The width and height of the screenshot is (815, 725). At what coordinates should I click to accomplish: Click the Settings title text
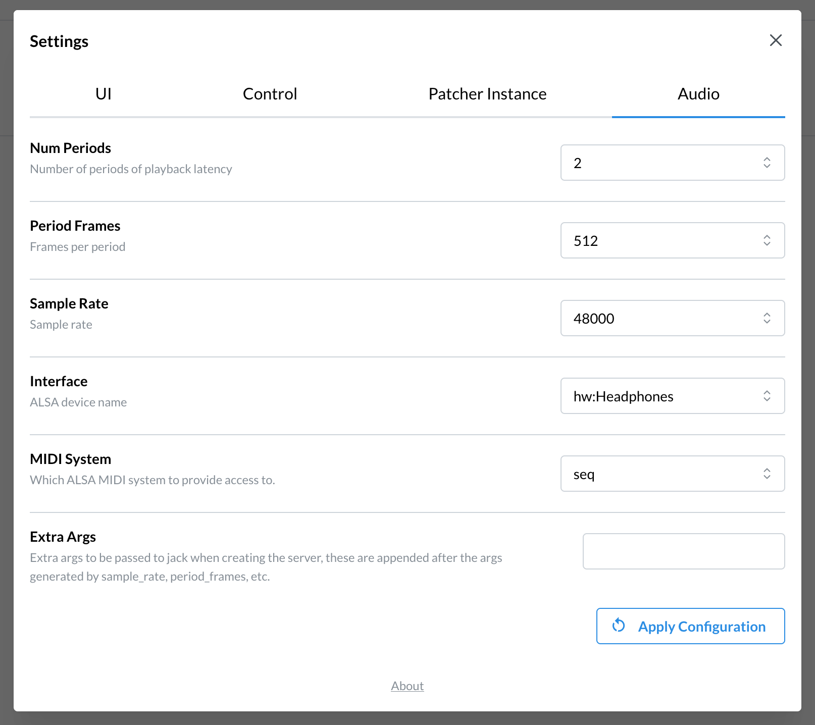pos(59,41)
